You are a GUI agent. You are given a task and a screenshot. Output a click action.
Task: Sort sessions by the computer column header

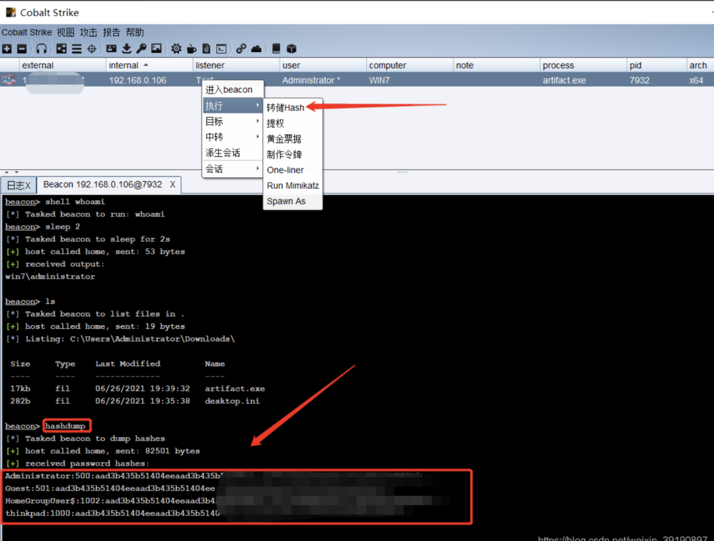tap(409, 65)
